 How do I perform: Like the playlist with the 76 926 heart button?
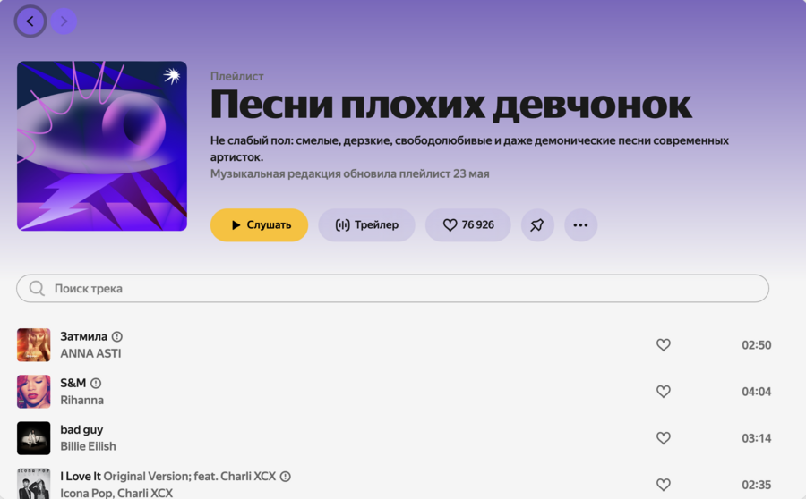(x=467, y=224)
